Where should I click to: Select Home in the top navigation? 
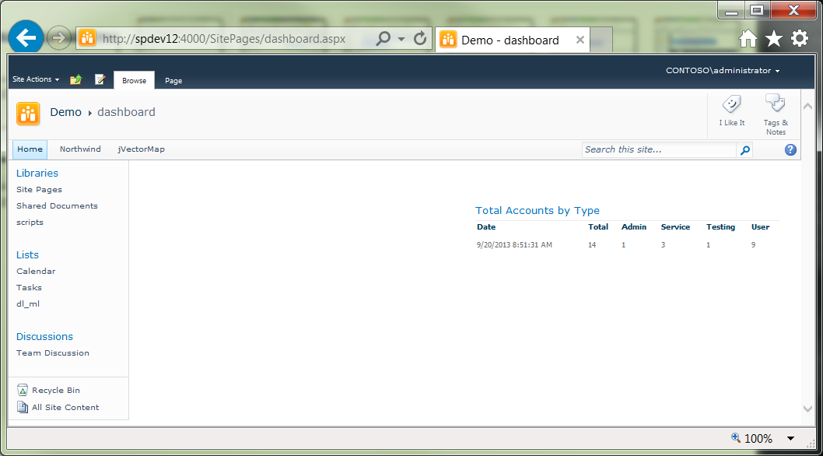coord(30,149)
